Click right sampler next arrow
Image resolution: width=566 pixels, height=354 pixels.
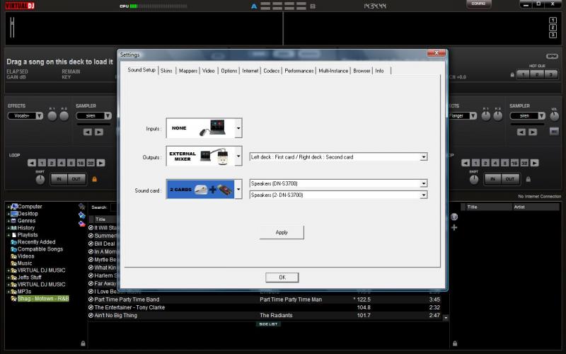coord(533,132)
